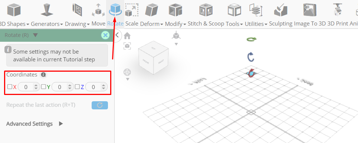This screenshot has height=143, width=358.
Task: Open the Deform dropdown menu
Action: tap(152, 24)
